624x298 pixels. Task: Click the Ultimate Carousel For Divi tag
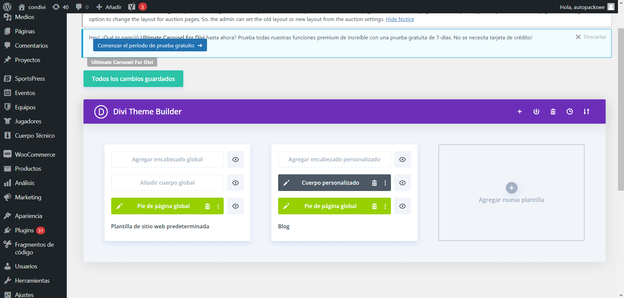click(x=122, y=62)
